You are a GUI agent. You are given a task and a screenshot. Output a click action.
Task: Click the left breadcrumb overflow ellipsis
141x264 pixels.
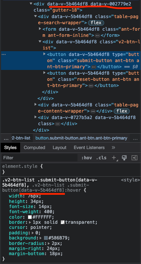click(x=6, y=138)
